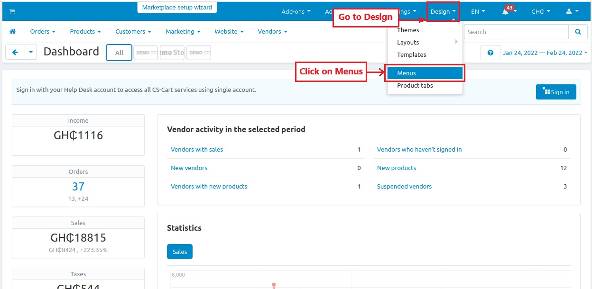Click the magnifier search button
This screenshot has width=592, height=289.
[x=577, y=32]
